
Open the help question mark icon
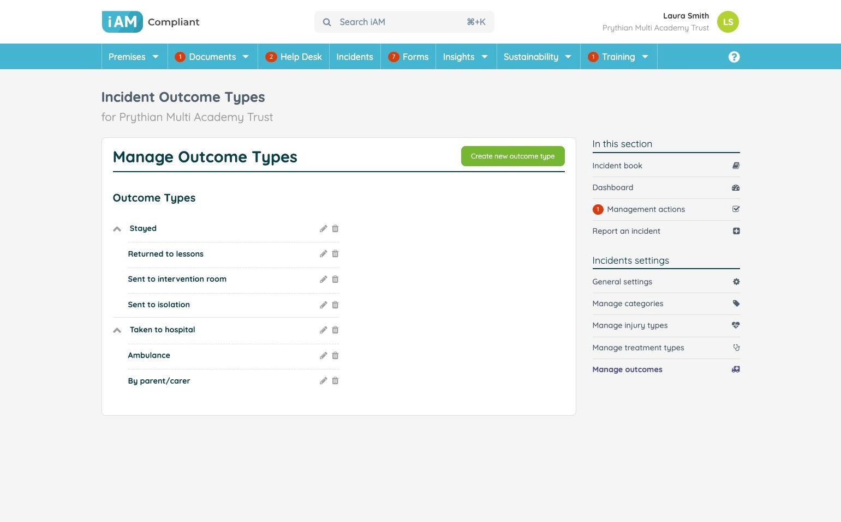734,57
